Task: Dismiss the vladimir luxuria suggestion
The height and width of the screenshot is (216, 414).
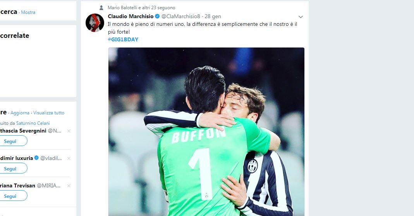Action: click(x=69, y=158)
